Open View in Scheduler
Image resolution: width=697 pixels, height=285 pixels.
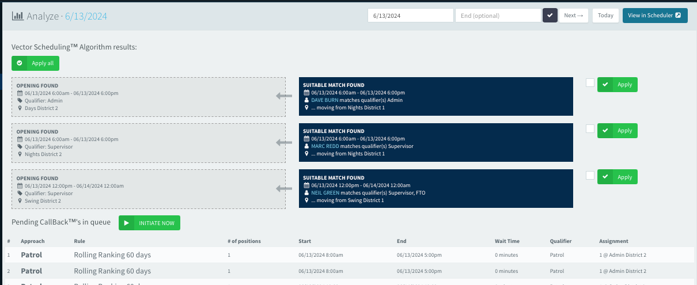click(655, 16)
